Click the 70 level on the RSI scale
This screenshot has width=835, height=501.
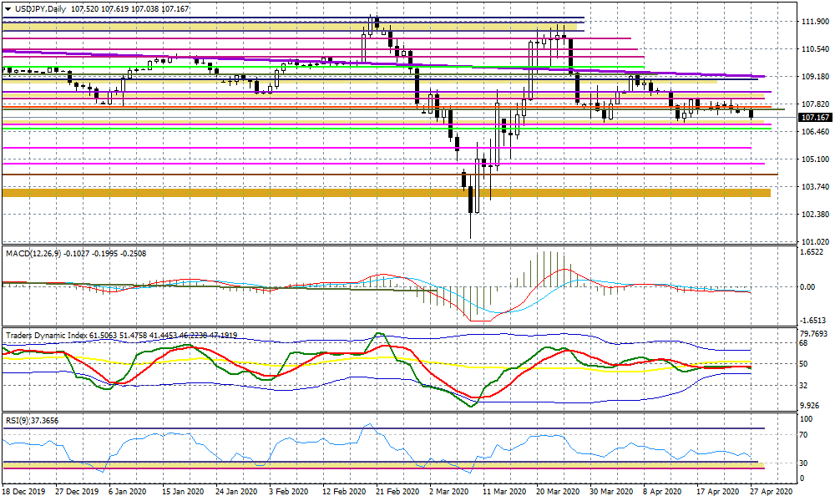click(x=804, y=436)
